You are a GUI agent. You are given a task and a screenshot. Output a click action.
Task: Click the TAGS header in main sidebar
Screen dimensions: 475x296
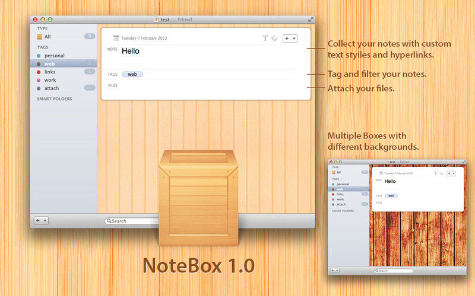(43, 47)
